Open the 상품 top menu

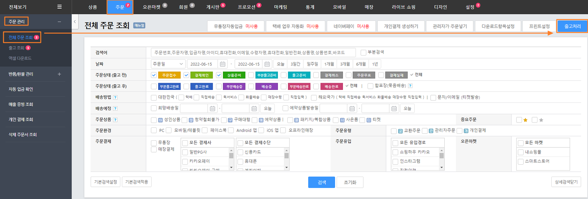tap(93, 7)
